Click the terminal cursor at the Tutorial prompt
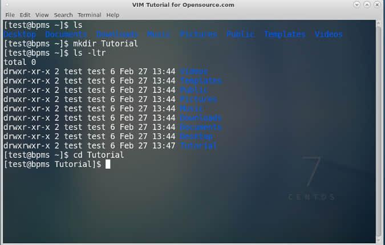 108,164
